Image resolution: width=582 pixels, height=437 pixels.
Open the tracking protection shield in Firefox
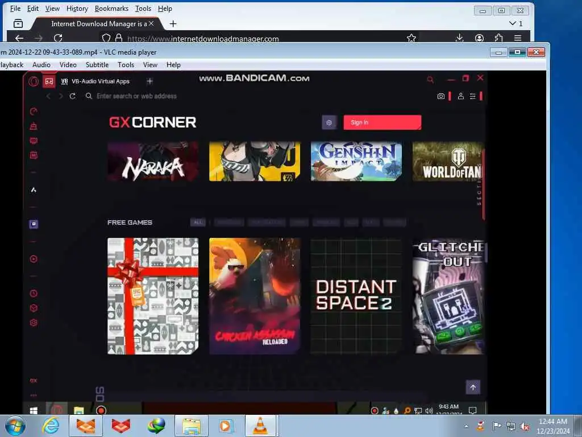pyautogui.click(x=106, y=38)
